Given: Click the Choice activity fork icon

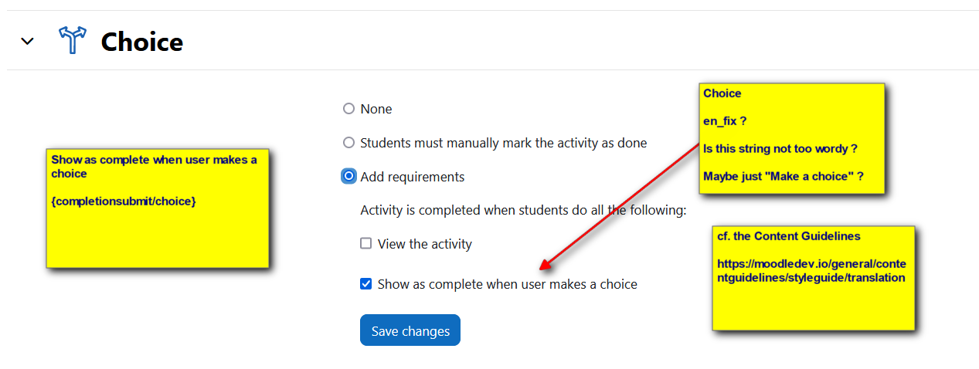Looking at the screenshot, I should pos(73,40).
